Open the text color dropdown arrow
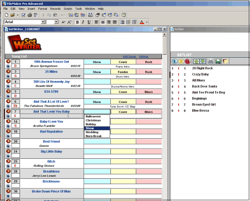The width and height of the screenshot is (250, 201). [147, 22]
